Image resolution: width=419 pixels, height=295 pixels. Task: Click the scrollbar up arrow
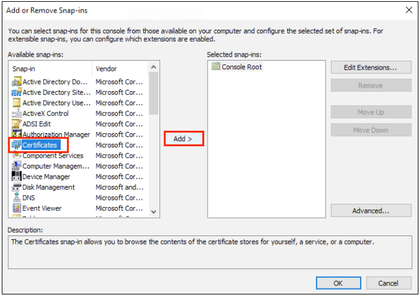coord(154,67)
